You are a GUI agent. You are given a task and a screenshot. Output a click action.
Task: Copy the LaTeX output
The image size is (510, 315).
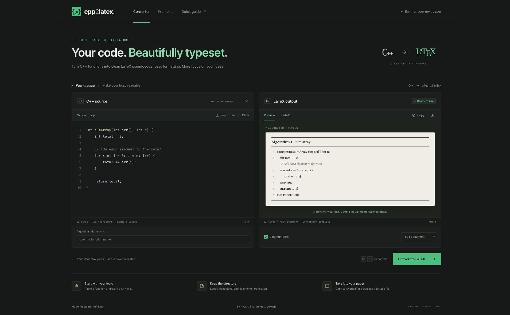[418, 115]
